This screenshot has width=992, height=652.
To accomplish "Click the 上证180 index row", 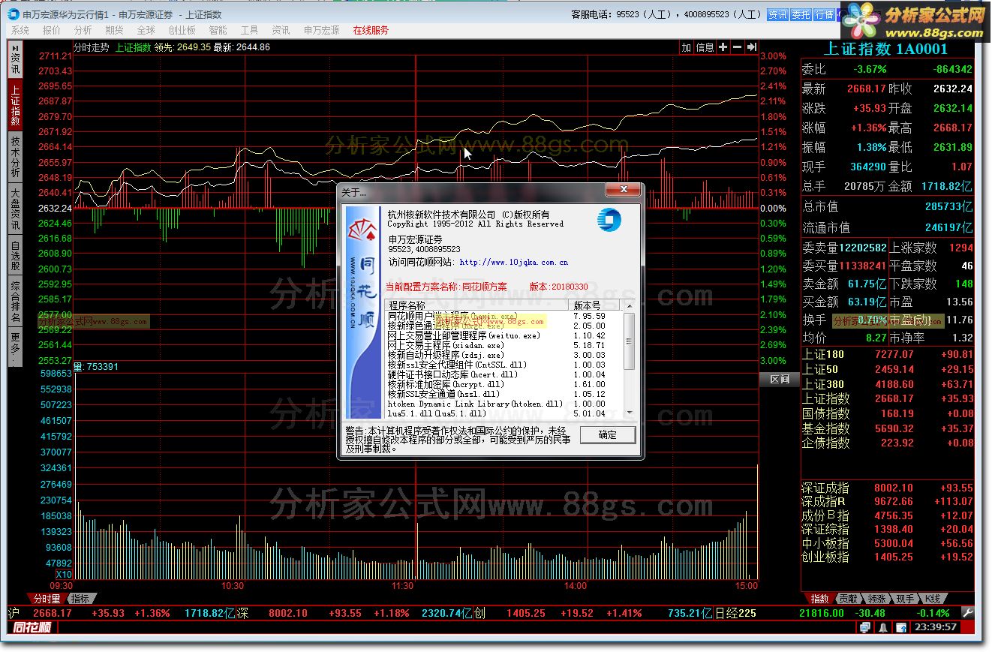I will pos(888,354).
